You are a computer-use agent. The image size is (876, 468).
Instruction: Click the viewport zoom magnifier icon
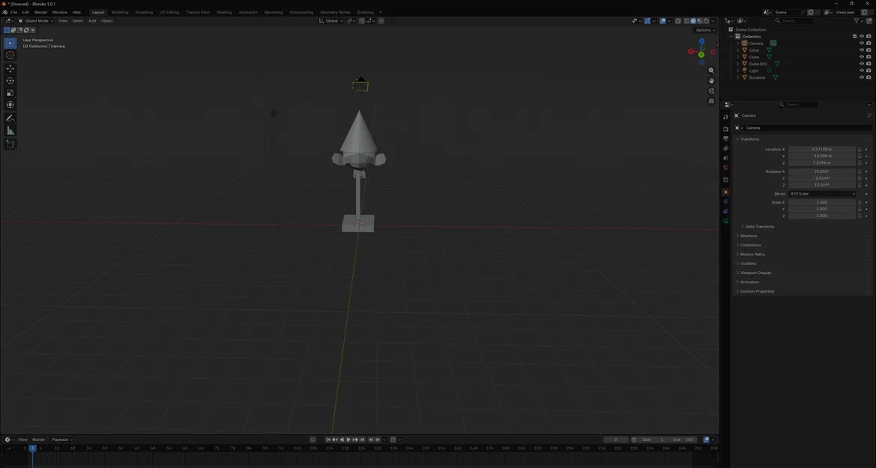(x=711, y=70)
